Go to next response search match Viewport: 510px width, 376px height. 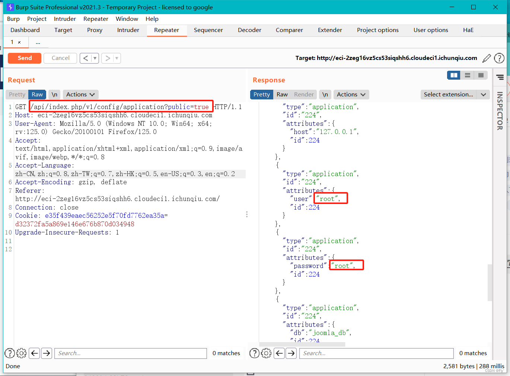(291, 353)
